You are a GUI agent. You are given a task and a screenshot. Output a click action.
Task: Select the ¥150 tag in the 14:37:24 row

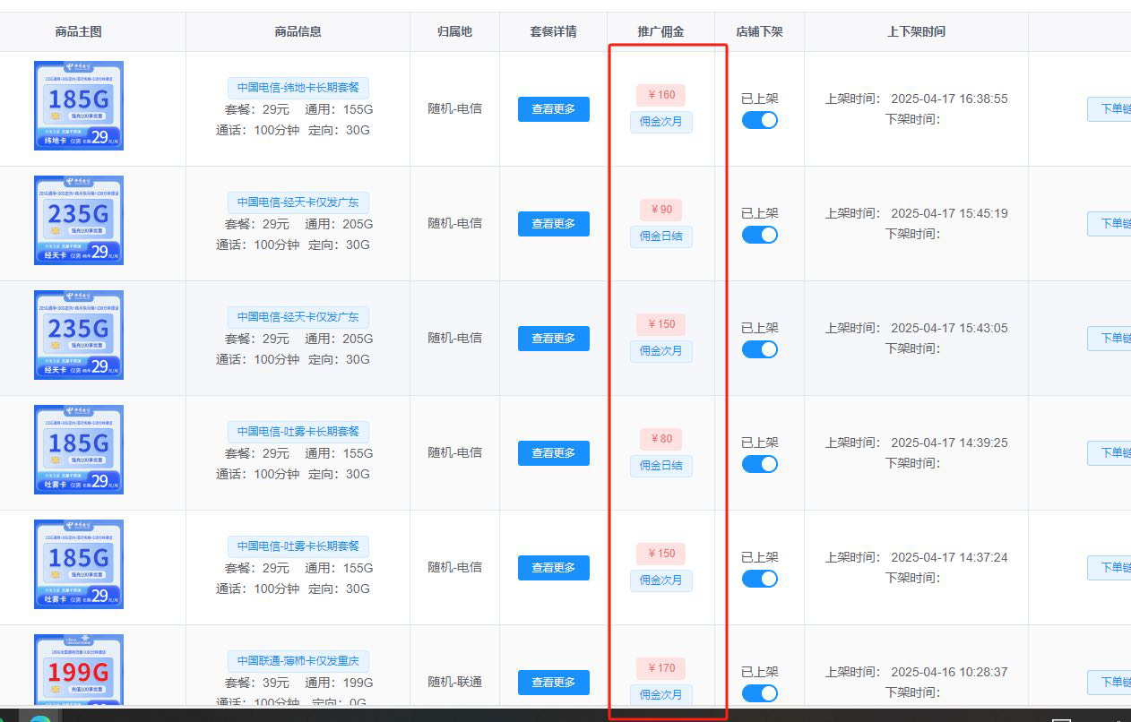[x=661, y=554]
